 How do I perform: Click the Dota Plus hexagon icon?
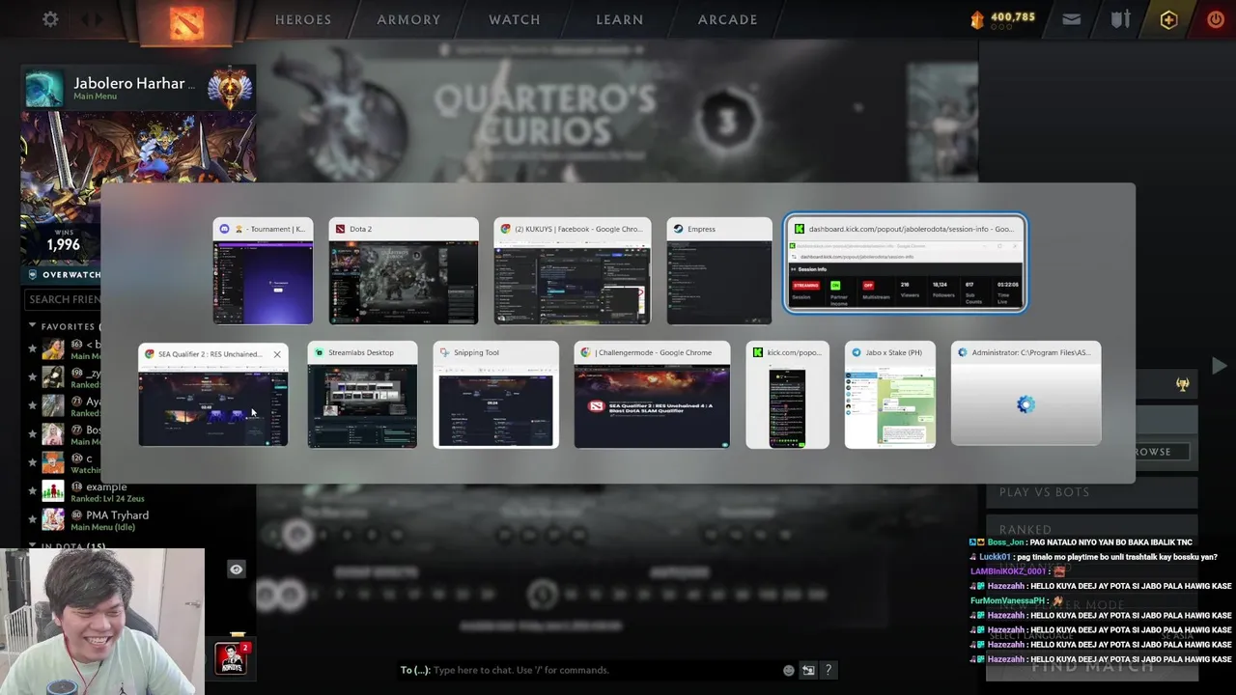coord(1168,19)
